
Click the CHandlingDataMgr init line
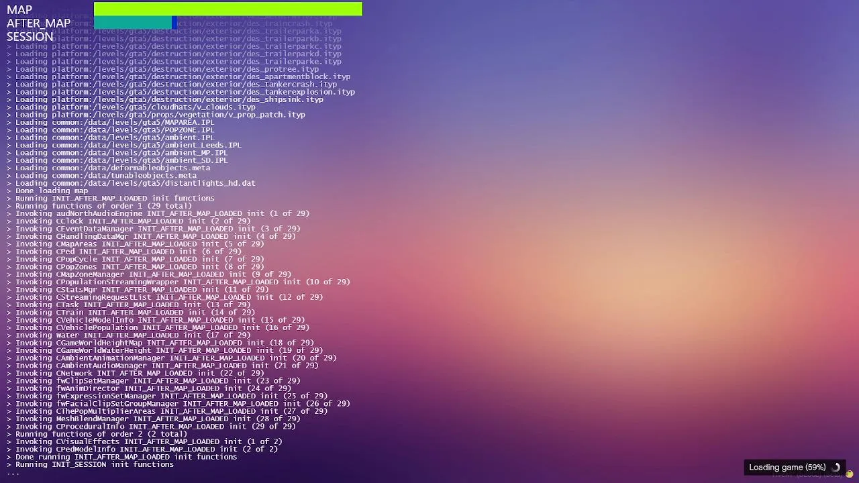pos(151,236)
